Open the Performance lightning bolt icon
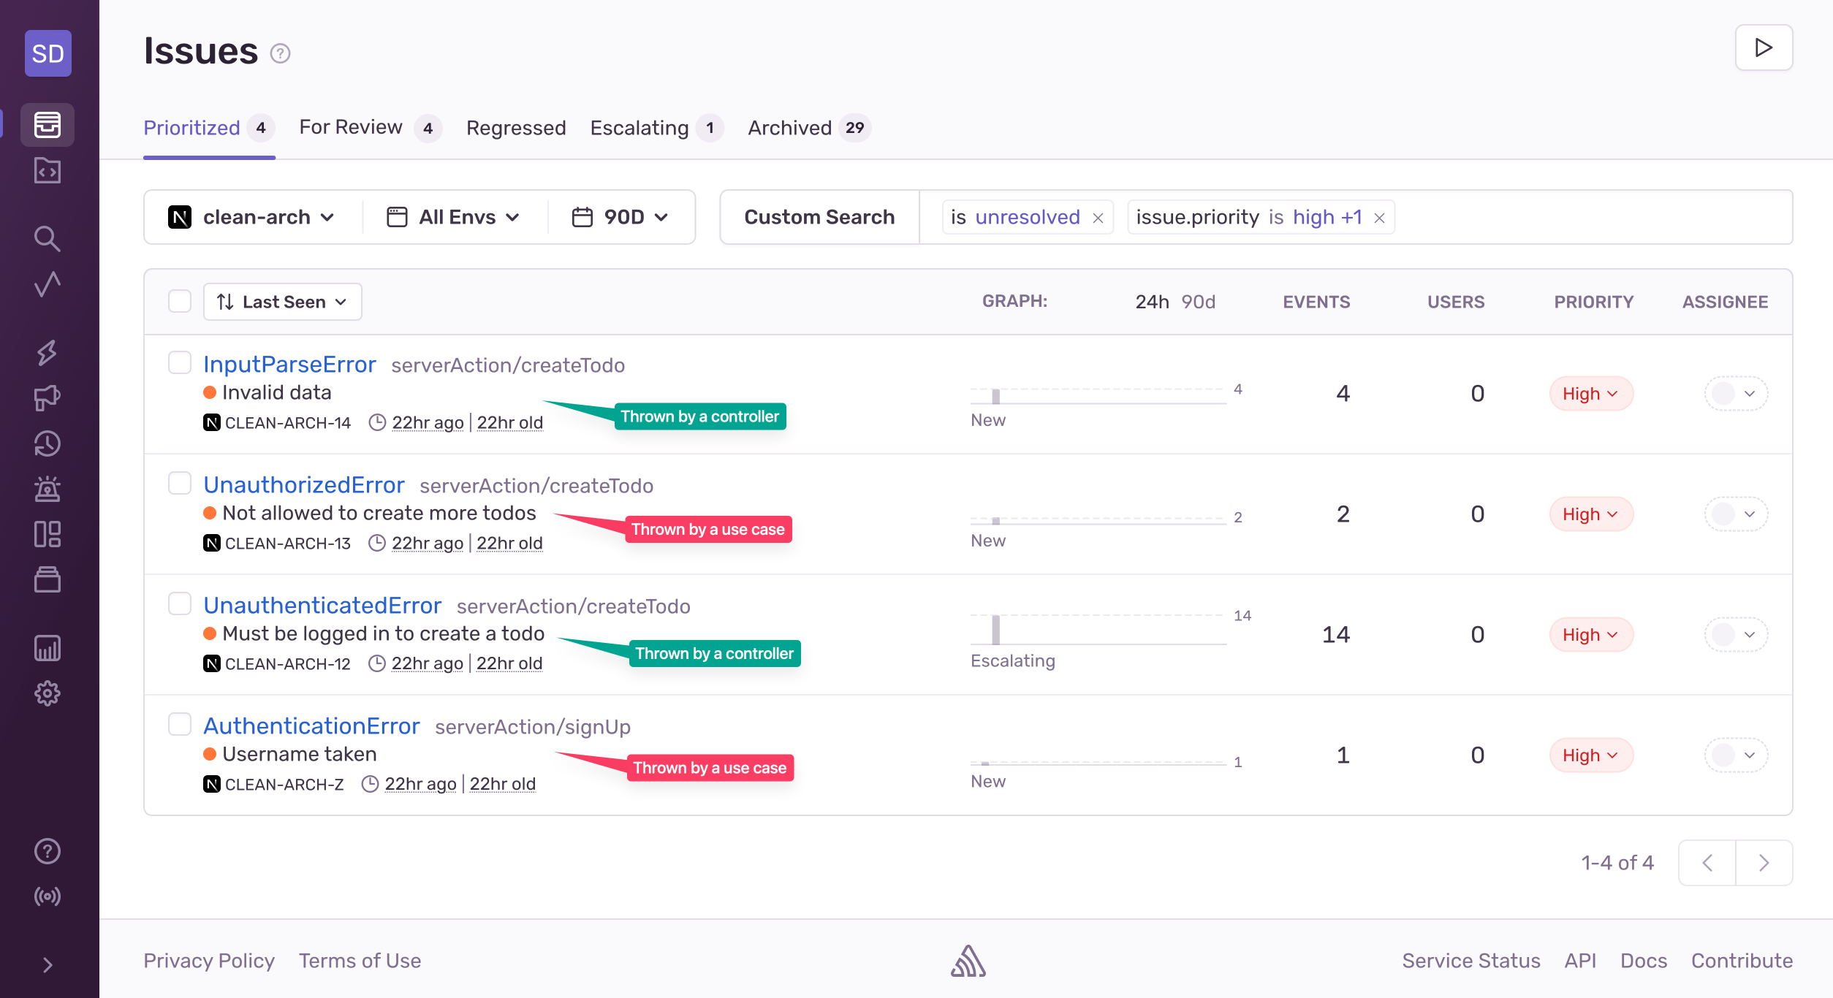1833x998 pixels. click(x=48, y=353)
